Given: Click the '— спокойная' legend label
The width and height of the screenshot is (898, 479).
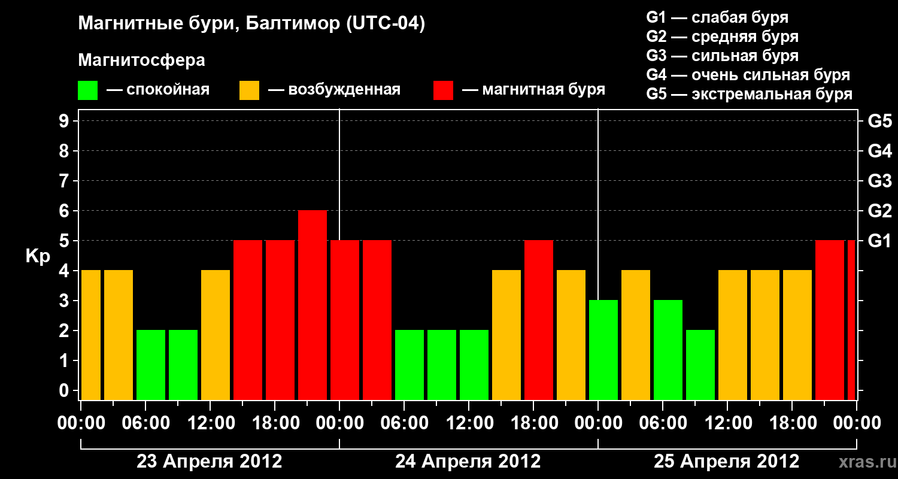Looking at the screenshot, I should point(158,90).
